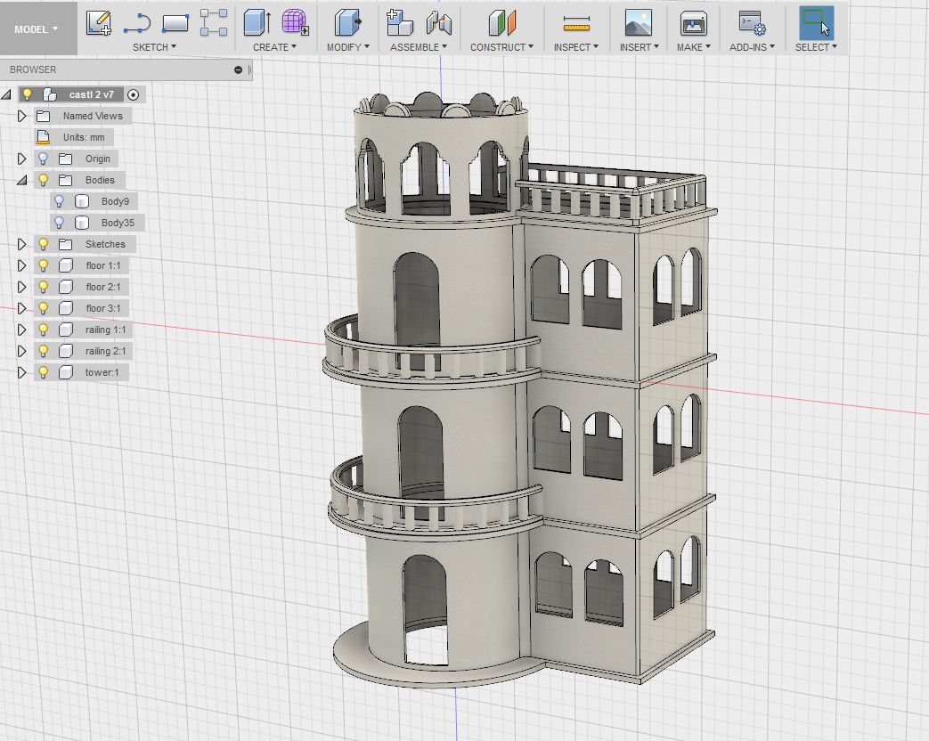
Task: Click the Joint icon
Action: coord(438,22)
